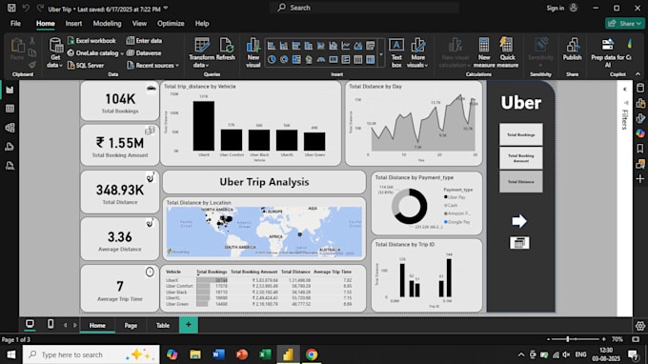Switch to the Page report tab
The image size is (648, 364).
[131, 326]
